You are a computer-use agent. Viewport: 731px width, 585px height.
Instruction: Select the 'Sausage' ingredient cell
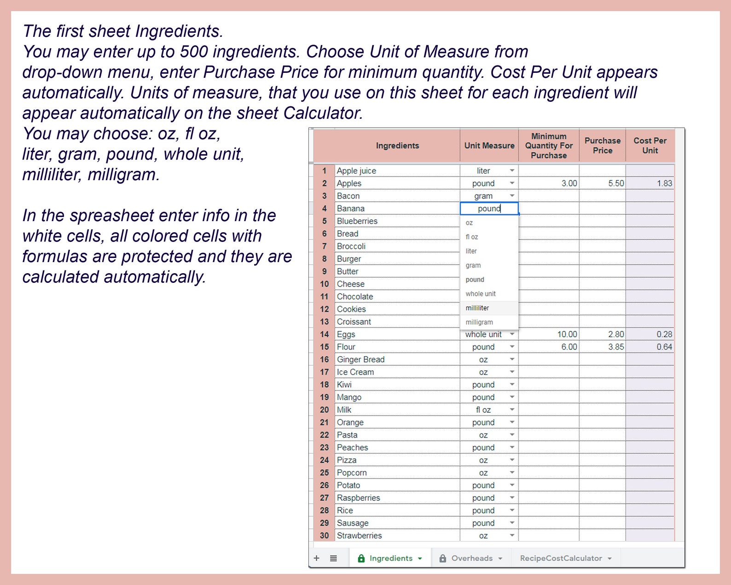point(397,523)
